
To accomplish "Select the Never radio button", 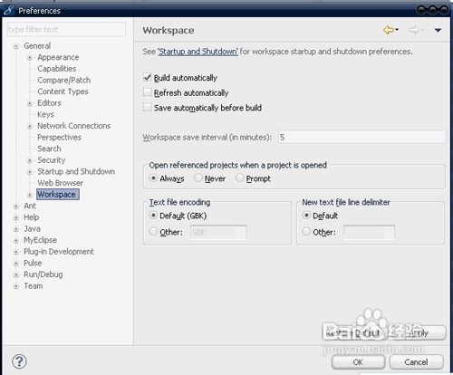I will click(x=198, y=178).
